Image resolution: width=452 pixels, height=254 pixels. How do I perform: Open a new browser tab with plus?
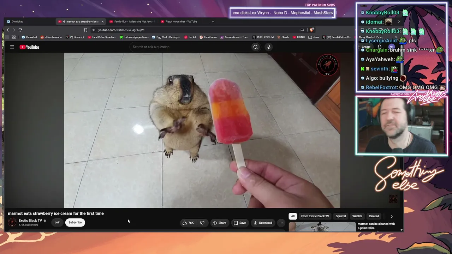click(213, 22)
